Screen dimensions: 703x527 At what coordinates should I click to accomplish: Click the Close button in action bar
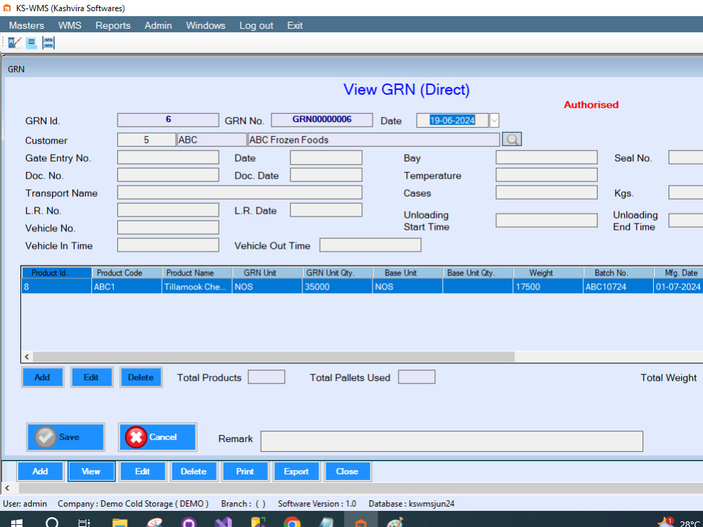(x=347, y=471)
